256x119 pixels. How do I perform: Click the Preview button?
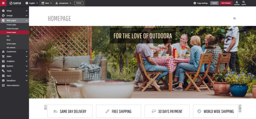click(x=79, y=3)
